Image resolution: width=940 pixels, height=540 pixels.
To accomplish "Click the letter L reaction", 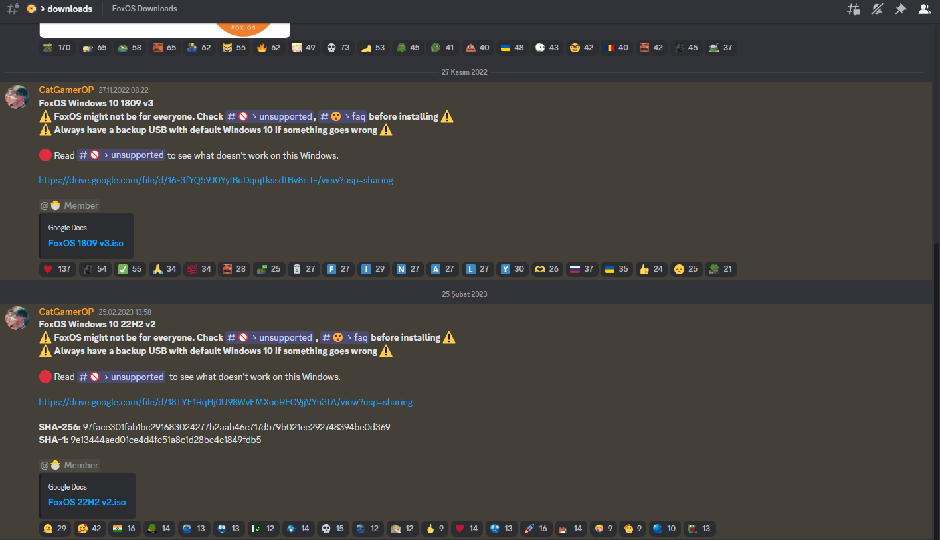I will (477, 269).
